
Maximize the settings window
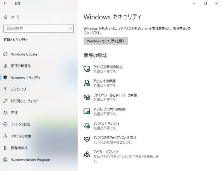pyautogui.click(x=205, y=3)
